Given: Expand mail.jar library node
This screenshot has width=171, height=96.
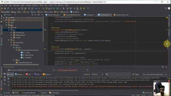Looking at the screenshot, I should coord(11,38).
